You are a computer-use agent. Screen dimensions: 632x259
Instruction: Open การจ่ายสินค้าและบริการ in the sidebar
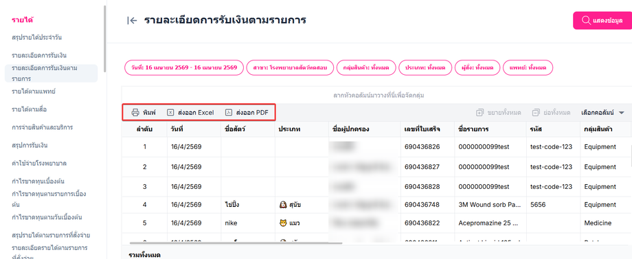click(x=43, y=127)
